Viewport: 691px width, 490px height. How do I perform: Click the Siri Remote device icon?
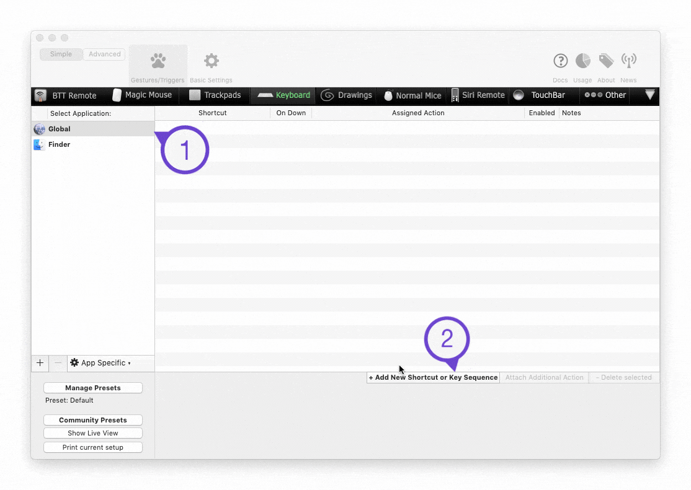[455, 95]
